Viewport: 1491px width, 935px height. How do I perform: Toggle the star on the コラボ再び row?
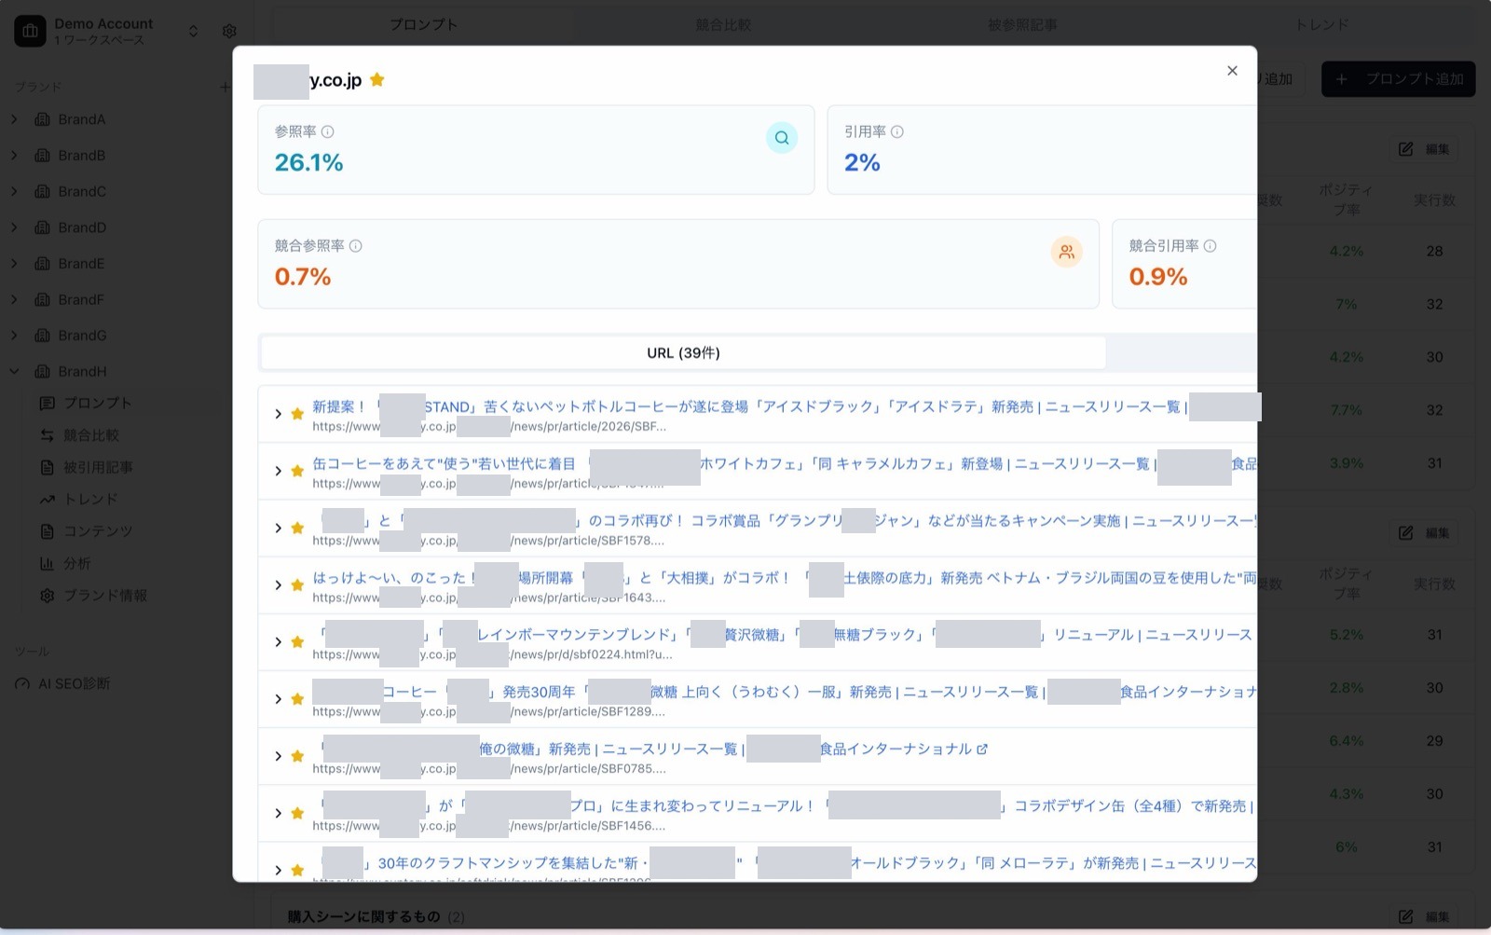coord(297,528)
